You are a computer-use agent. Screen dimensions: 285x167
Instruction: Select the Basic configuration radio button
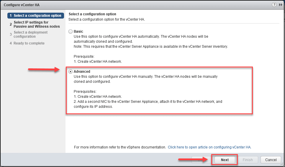pos(70,32)
